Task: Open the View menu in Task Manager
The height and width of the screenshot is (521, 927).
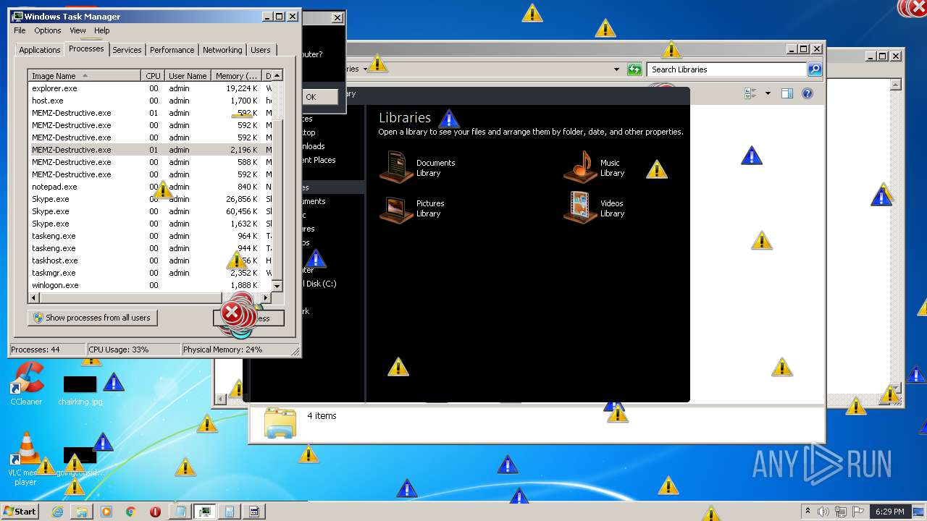Action: click(77, 30)
